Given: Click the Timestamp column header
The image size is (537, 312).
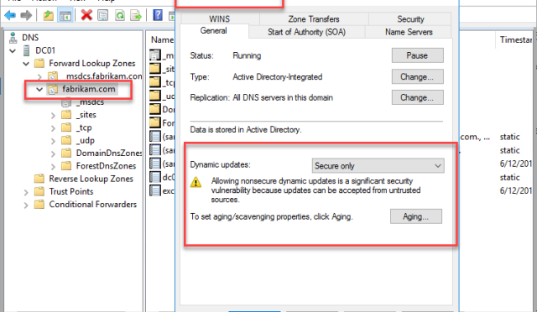Looking at the screenshot, I should (x=516, y=39).
